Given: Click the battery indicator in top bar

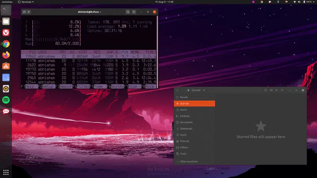Looking at the screenshot, I should click(307, 2).
